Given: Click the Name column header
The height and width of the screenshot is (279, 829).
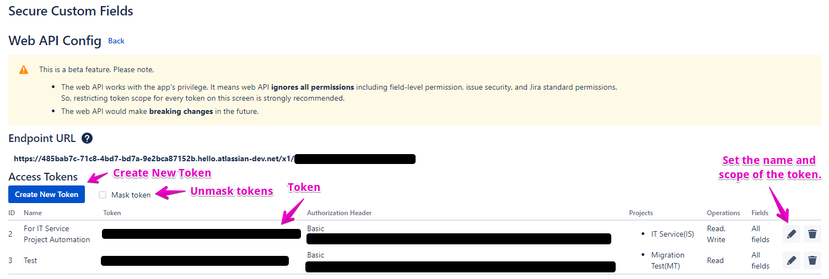Looking at the screenshot, I should click(x=33, y=213).
